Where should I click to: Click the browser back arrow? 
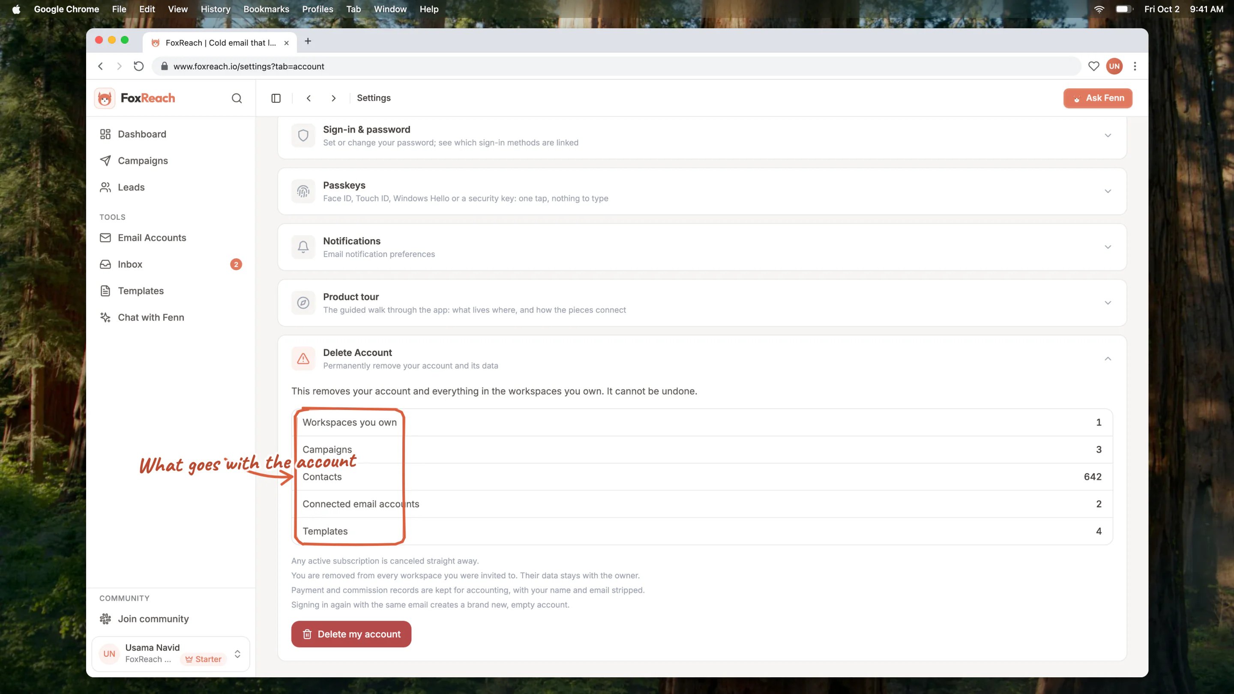(101, 66)
